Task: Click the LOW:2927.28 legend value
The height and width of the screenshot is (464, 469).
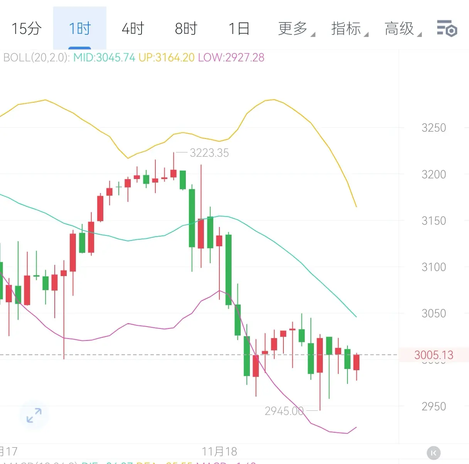Action: pyautogui.click(x=231, y=58)
